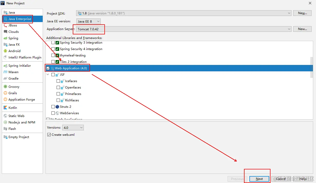Toggle the Create web.xml checkbox
This screenshot has width=316, height=183.
(49, 135)
